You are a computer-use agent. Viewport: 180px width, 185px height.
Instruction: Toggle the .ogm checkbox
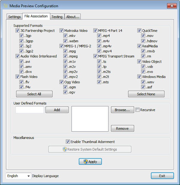[x=65, y=87]
